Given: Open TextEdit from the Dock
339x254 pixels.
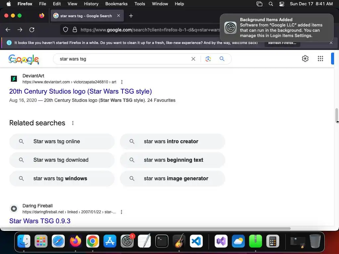Looking at the screenshot, I should click(x=144, y=241).
